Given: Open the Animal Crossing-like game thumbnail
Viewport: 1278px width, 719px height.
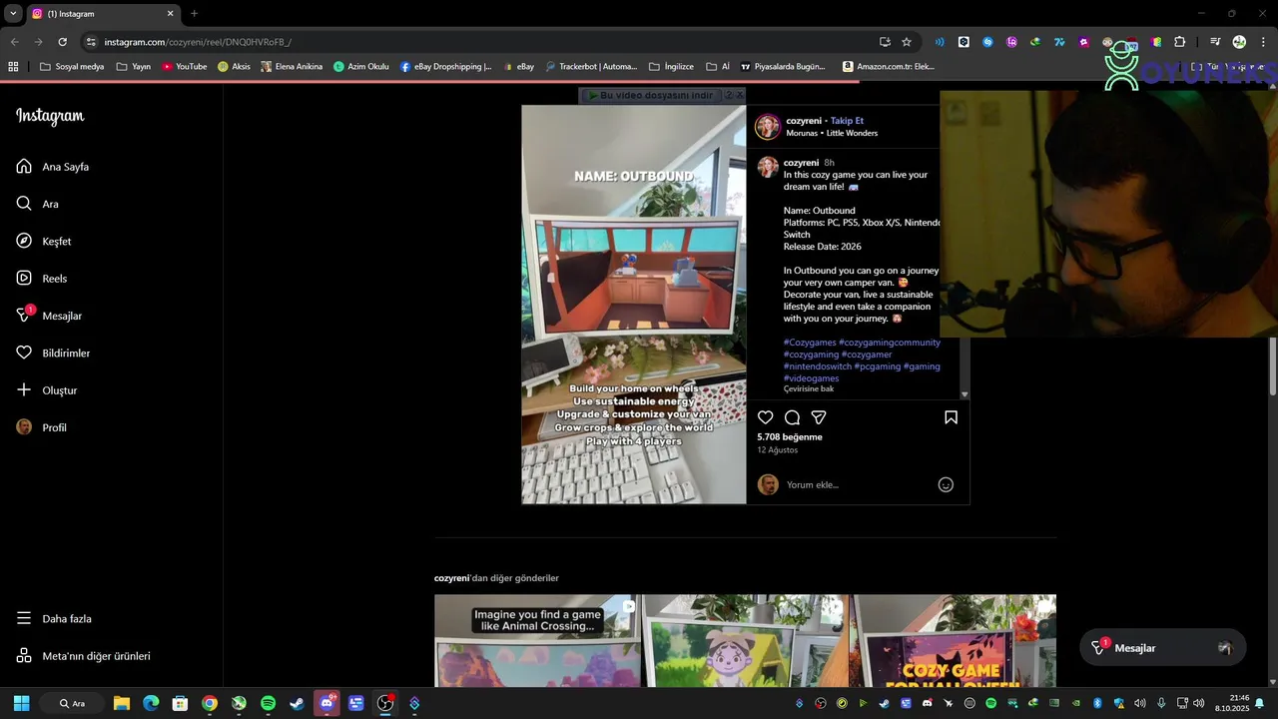Looking at the screenshot, I should point(537,640).
